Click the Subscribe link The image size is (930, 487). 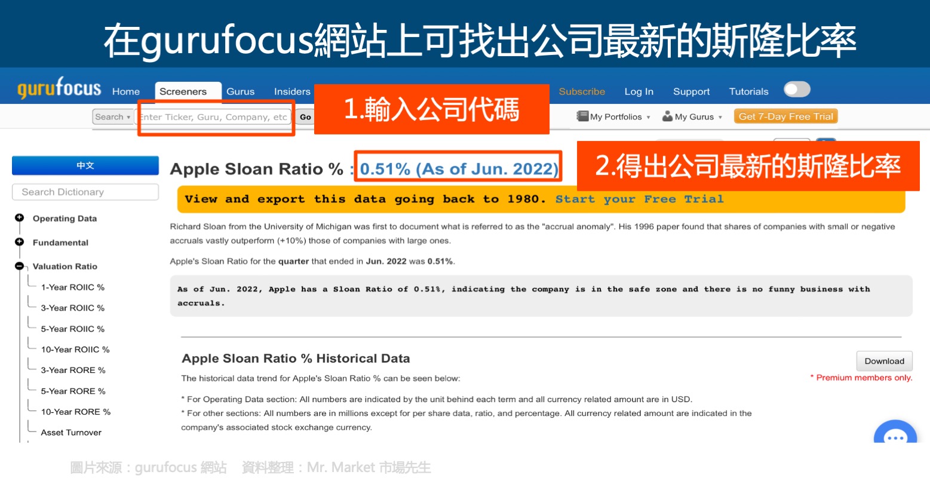582,91
